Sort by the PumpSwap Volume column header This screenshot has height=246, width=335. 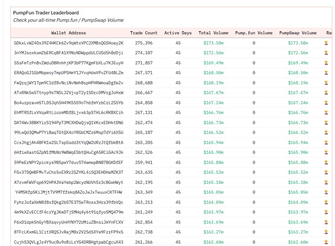(x=298, y=33)
